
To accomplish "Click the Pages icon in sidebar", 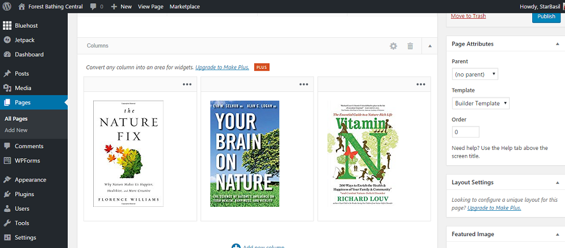I will pyautogui.click(x=7, y=103).
